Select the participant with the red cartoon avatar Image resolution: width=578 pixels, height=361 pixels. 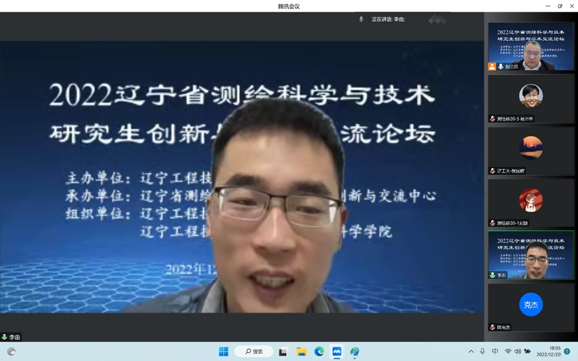coord(531,203)
